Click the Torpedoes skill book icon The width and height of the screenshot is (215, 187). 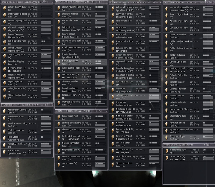coord(59,96)
